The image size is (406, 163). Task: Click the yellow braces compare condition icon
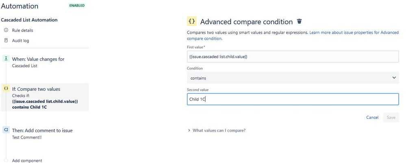point(6,89)
